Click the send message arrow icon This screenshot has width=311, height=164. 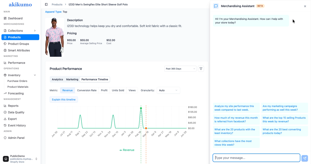tap(305, 158)
